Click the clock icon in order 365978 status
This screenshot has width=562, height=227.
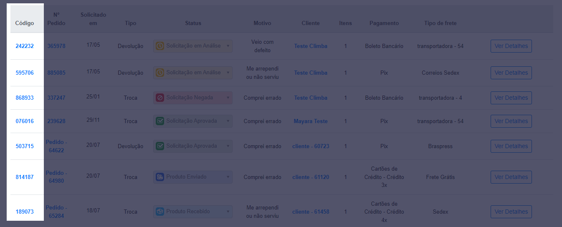click(160, 46)
